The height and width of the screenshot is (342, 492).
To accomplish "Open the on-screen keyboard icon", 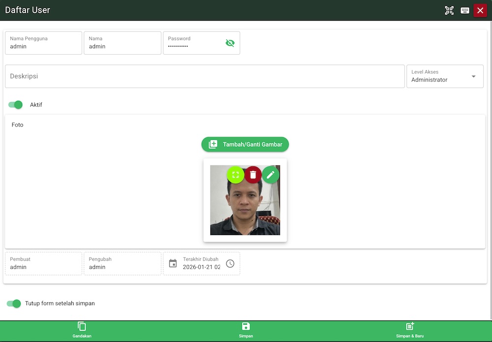I will (464, 10).
